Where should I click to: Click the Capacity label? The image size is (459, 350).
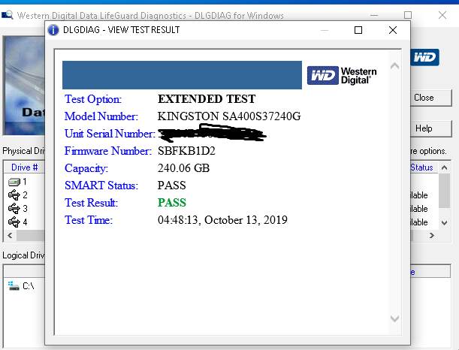(86, 168)
